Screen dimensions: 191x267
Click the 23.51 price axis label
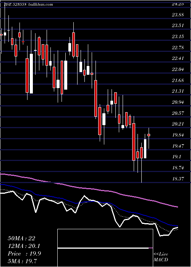(178, 26)
